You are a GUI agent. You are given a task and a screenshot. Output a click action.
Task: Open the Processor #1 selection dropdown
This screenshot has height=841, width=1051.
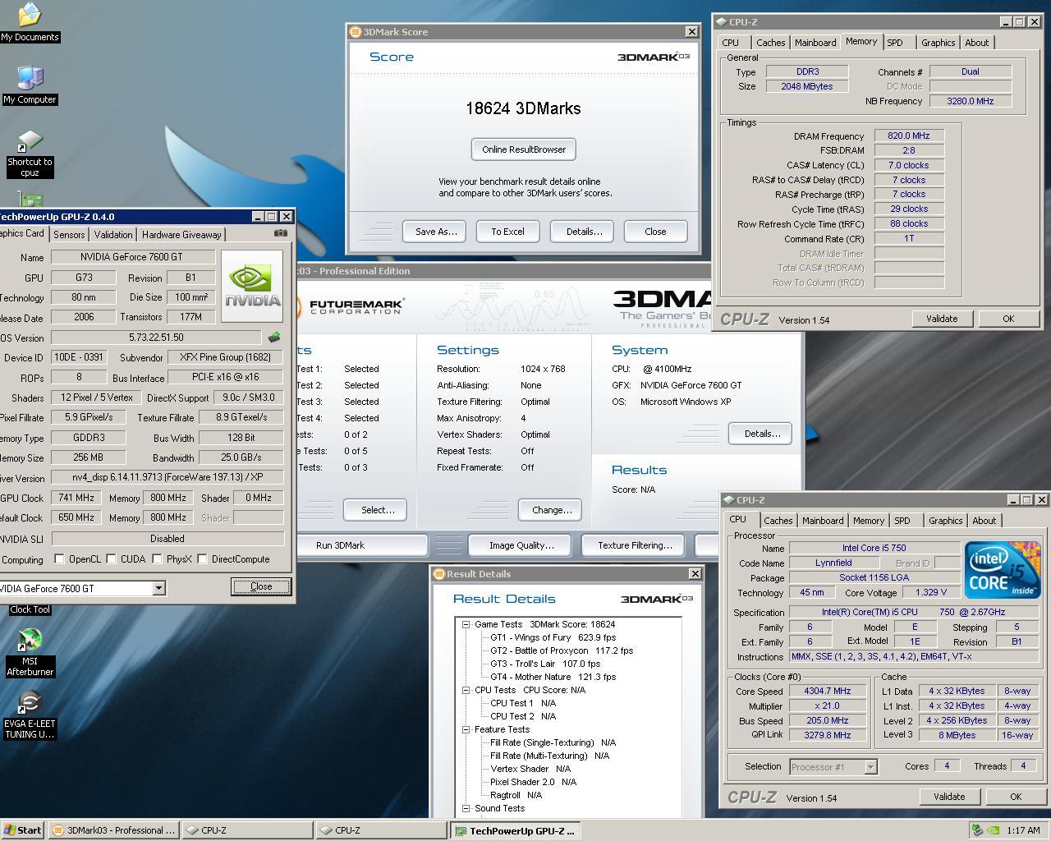point(870,767)
